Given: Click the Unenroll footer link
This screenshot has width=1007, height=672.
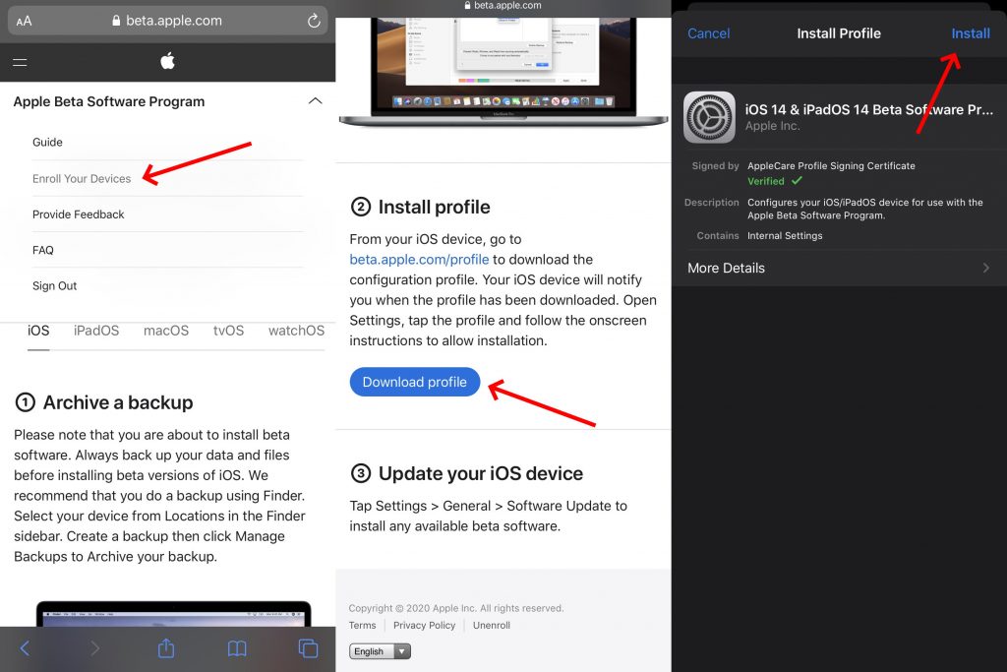Looking at the screenshot, I should coord(492,625).
